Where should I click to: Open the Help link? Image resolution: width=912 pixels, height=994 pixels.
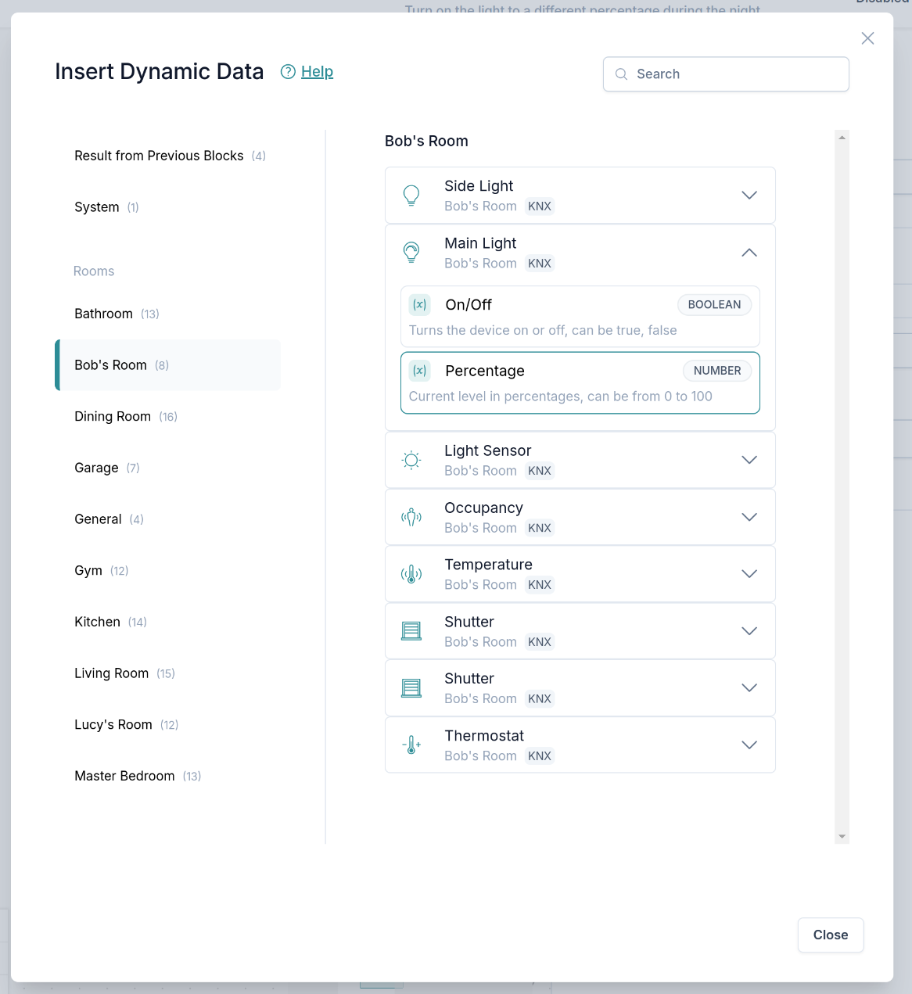pyautogui.click(x=317, y=72)
